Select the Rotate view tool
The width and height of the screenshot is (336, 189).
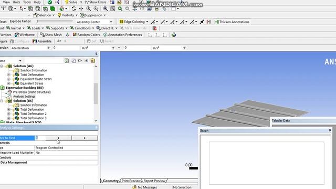[x=73, y=8]
